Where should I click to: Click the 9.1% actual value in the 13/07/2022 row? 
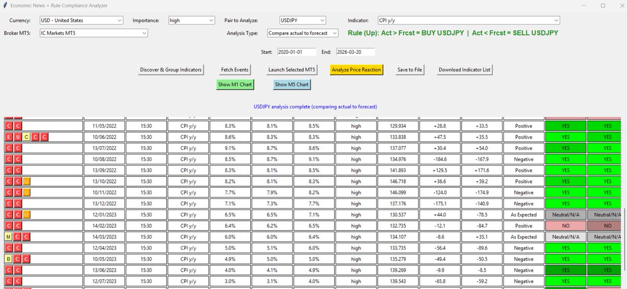point(230,148)
